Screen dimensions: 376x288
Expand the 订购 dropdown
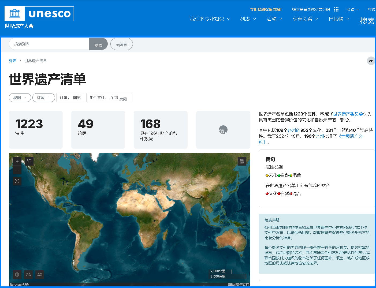tap(43, 98)
